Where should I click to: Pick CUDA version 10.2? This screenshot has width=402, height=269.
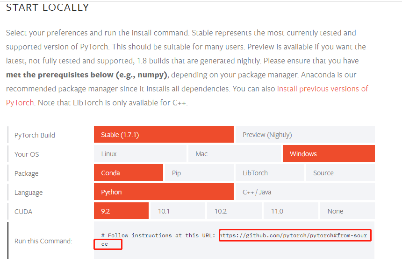tap(234, 211)
